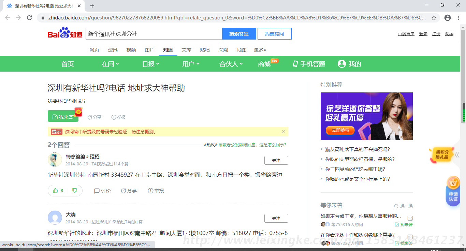Open a new browser tab
This screenshot has width=466, height=251.
(92, 6)
